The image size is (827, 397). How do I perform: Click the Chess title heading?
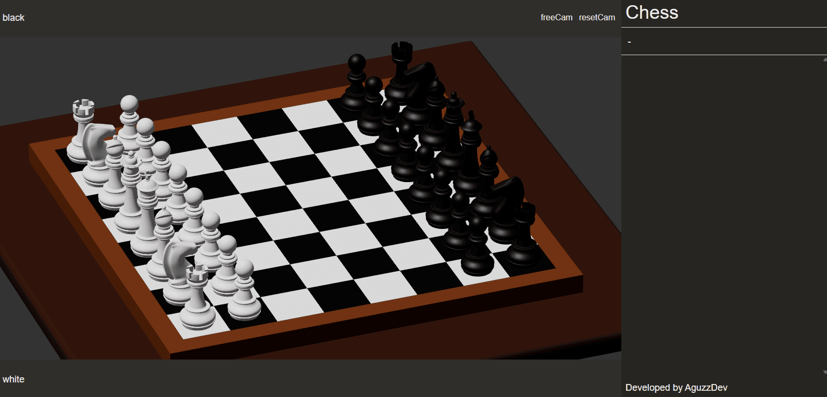(651, 12)
